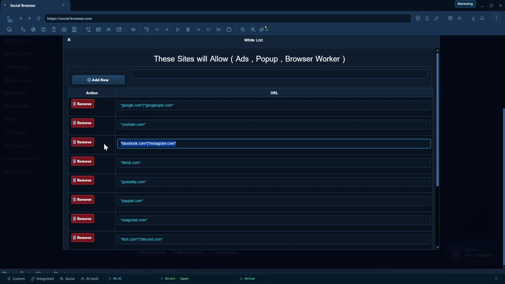The image size is (505, 284).
Task: Open the three-dot main menu
Action: (x=497, y=18)
